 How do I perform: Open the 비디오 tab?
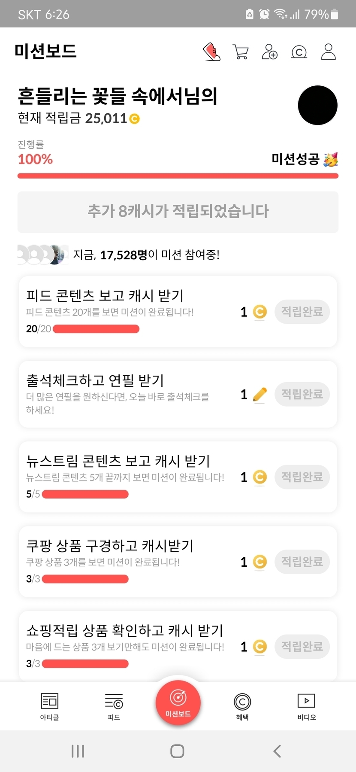click(307, 705)
